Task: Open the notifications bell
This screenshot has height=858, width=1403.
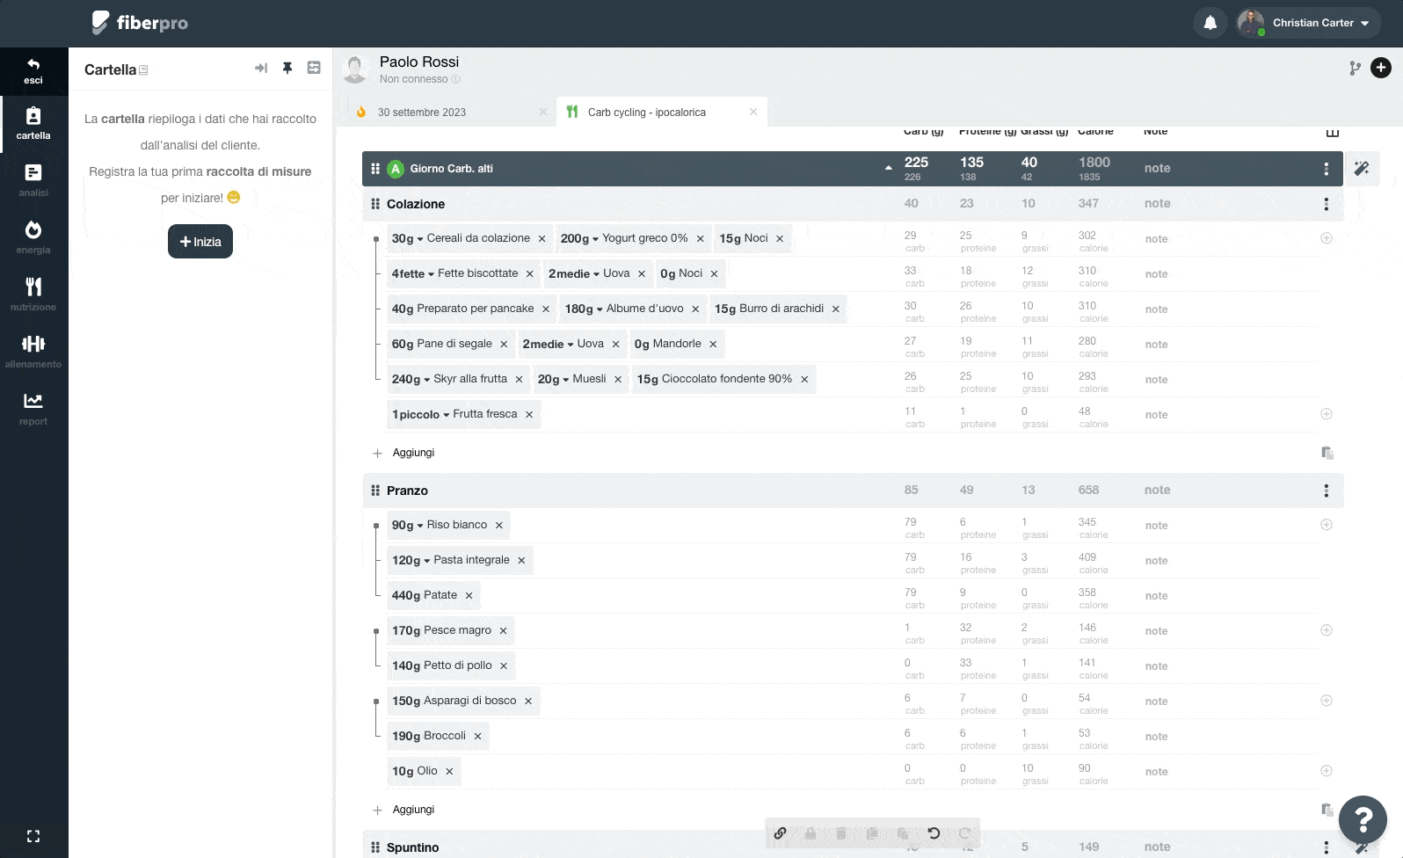Action: tap(1210, 23)
